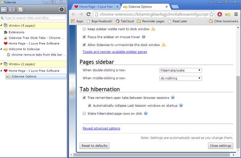Select the Pages pane icon in Sidewise toolbar
This screenshot has height=158, width=241.
(4, 10)
